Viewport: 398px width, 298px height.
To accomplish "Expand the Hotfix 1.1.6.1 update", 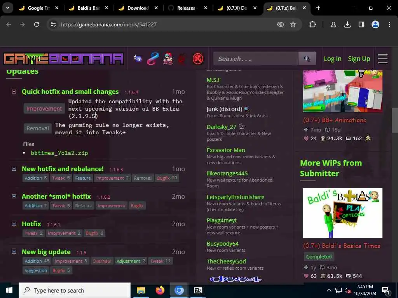I will pos(14,224).
